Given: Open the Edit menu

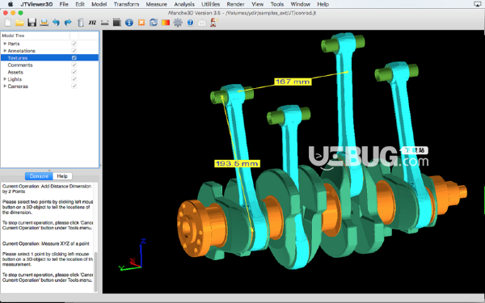Looking at the screenshot, I should (x=80, y=4).
